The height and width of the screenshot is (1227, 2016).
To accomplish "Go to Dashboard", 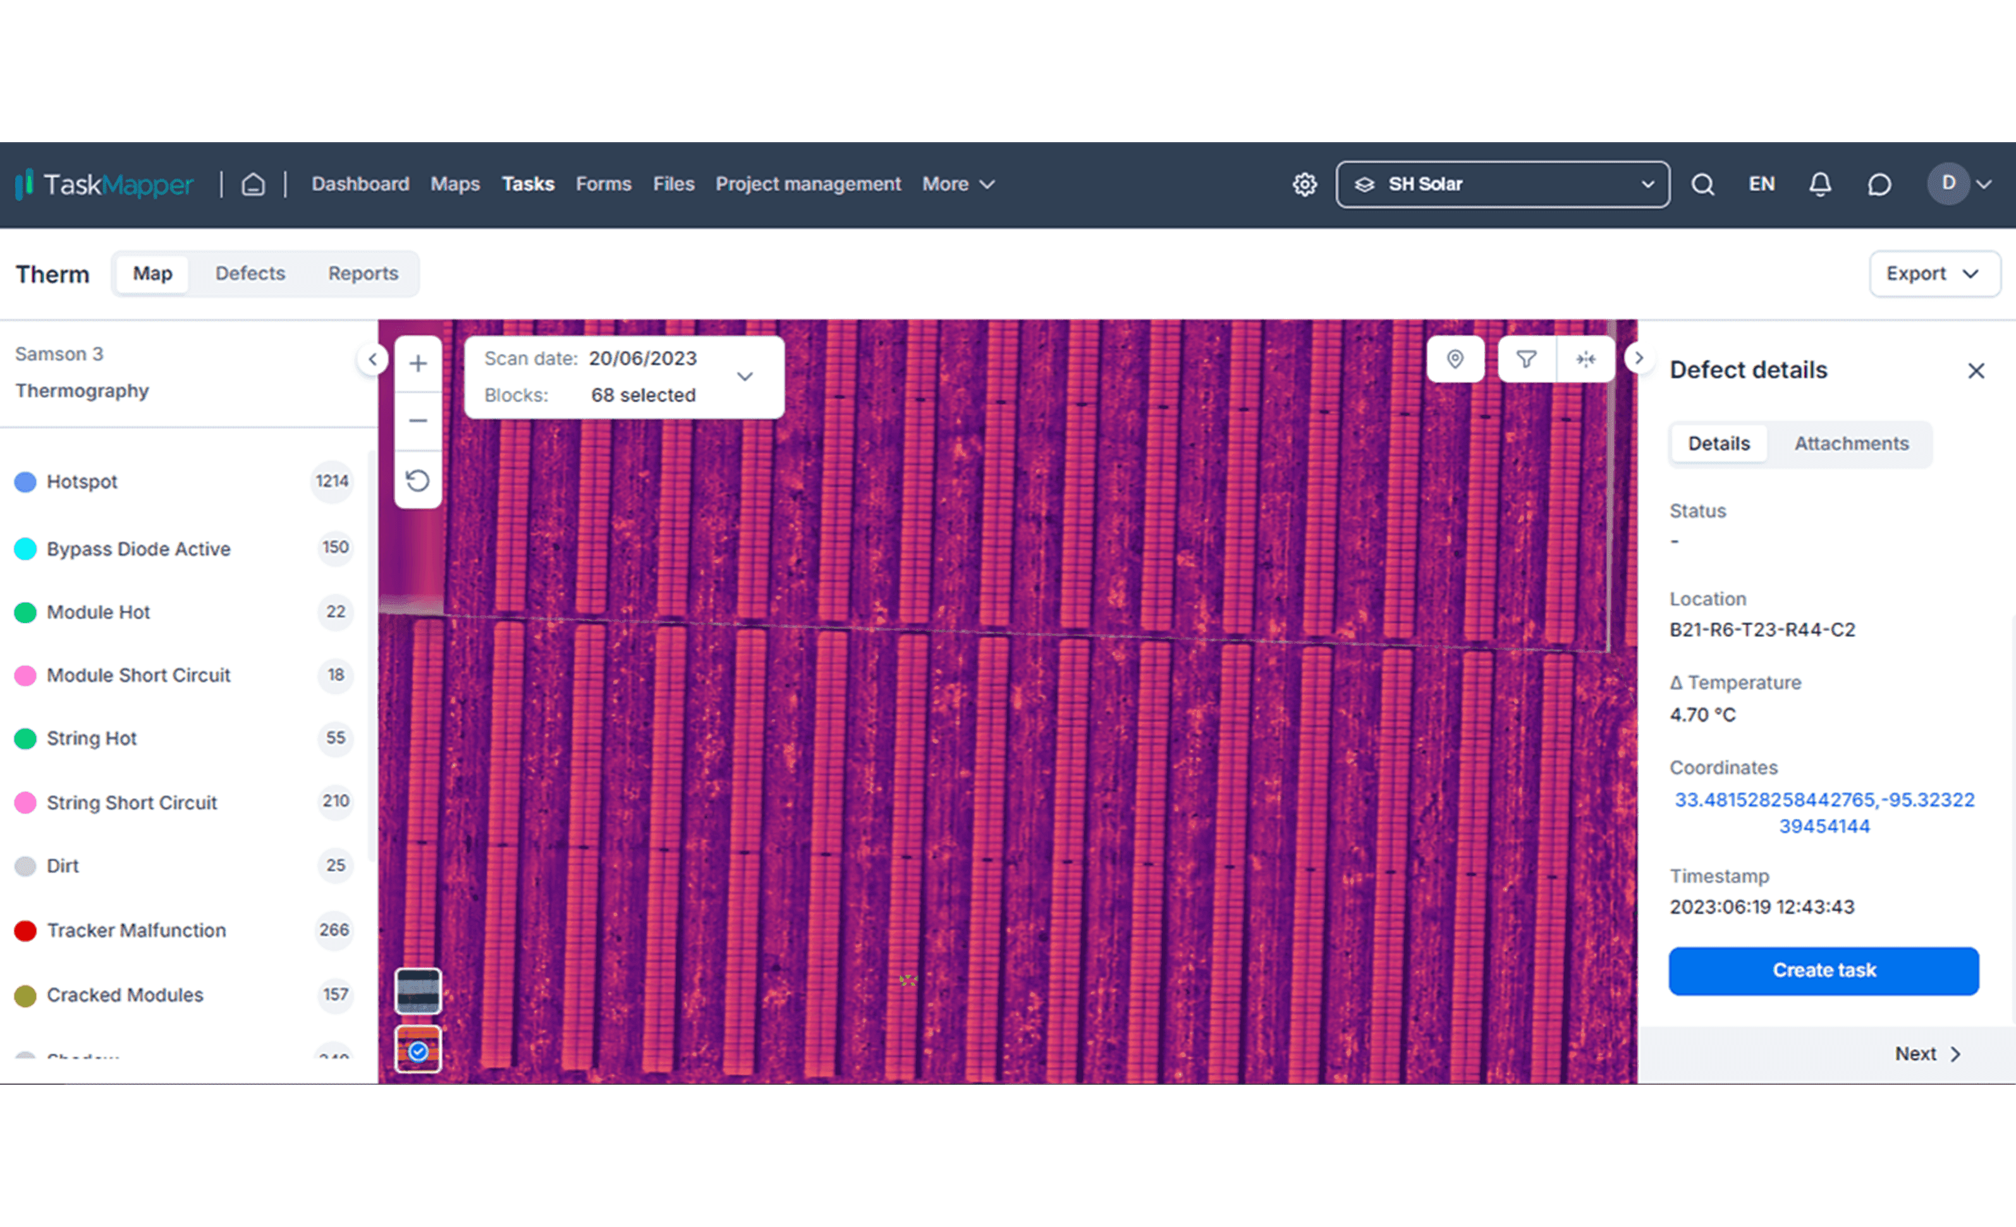I will coord(360,184).
